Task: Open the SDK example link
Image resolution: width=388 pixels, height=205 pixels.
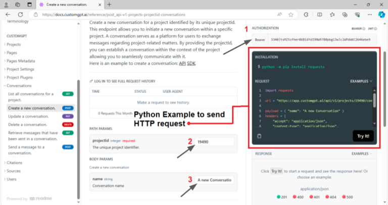Action: 191,63
